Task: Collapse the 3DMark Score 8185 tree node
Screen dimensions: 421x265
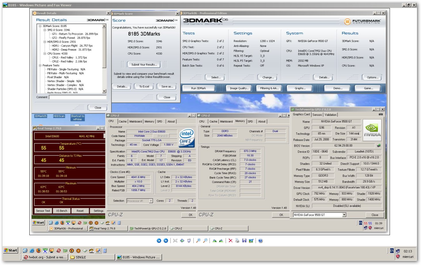Action: (x=40, y=26)
